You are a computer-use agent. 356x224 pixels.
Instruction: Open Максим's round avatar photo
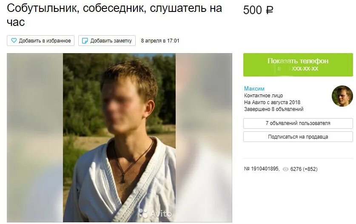[342, 96]
